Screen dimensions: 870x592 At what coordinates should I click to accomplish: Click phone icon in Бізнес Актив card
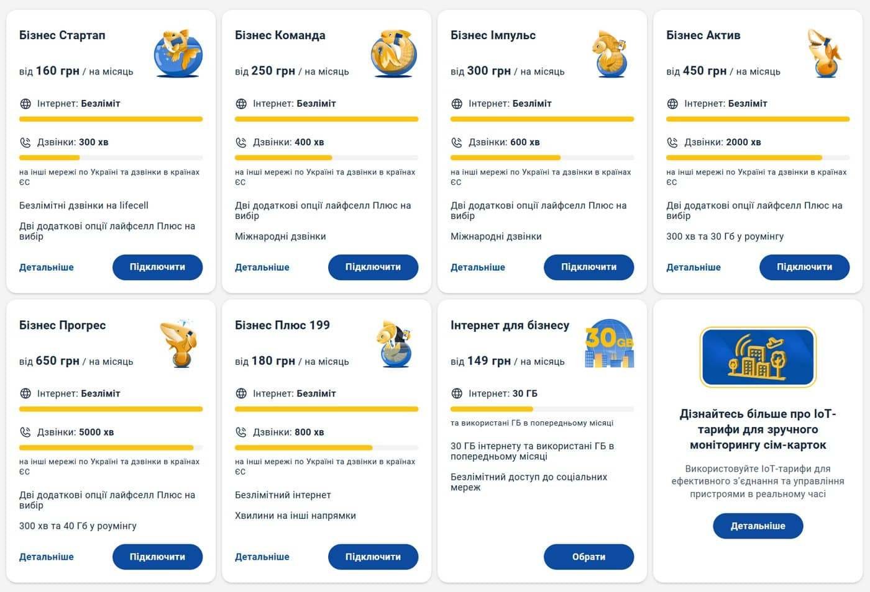click(x=672, y=142)
